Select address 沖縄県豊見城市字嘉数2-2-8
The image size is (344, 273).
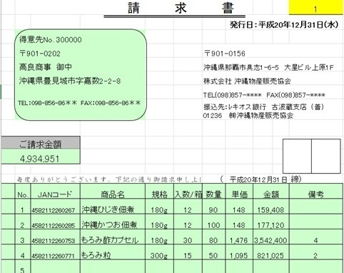coord(70,81)
